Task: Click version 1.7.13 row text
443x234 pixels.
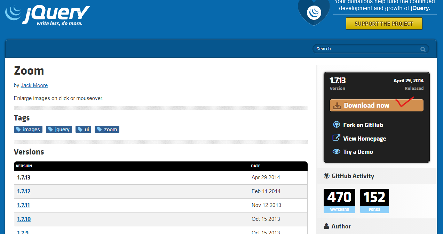Action: click(x=24, y=177)
